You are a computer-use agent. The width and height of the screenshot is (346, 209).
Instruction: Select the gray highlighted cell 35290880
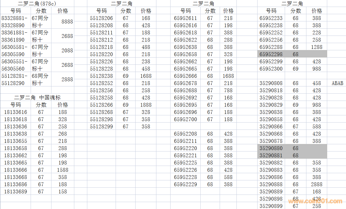(271, 148)
